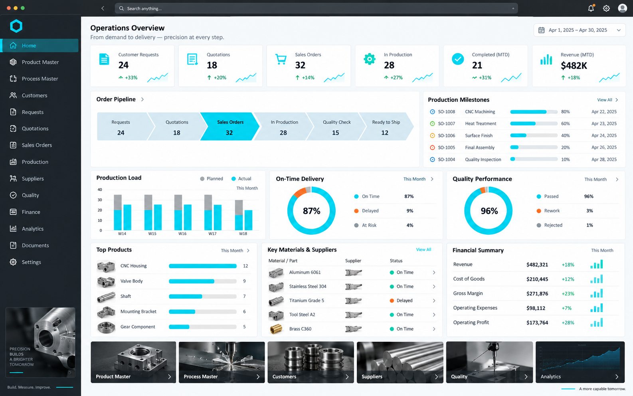Toggle the Planned series in Production Load
The width and height of the screenshot is (633, 396).
(x=212, y=179)
